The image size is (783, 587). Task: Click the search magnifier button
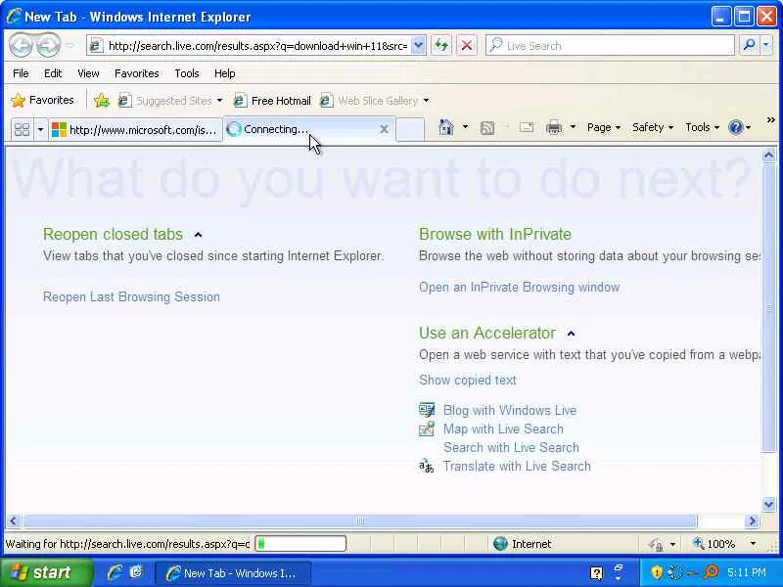749,45
